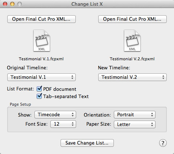Image resolution: width=174 pixels, height=154 pixels.
Task: Click the New Timeline label
Action: [x=114, y=68]
